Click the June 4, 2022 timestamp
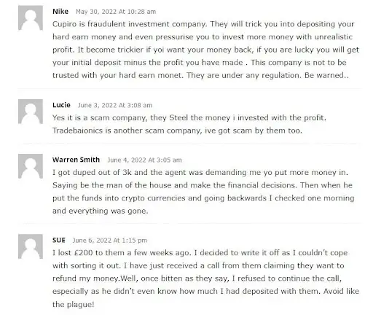This screenshot has height=315, width=373. pos(144,160)
